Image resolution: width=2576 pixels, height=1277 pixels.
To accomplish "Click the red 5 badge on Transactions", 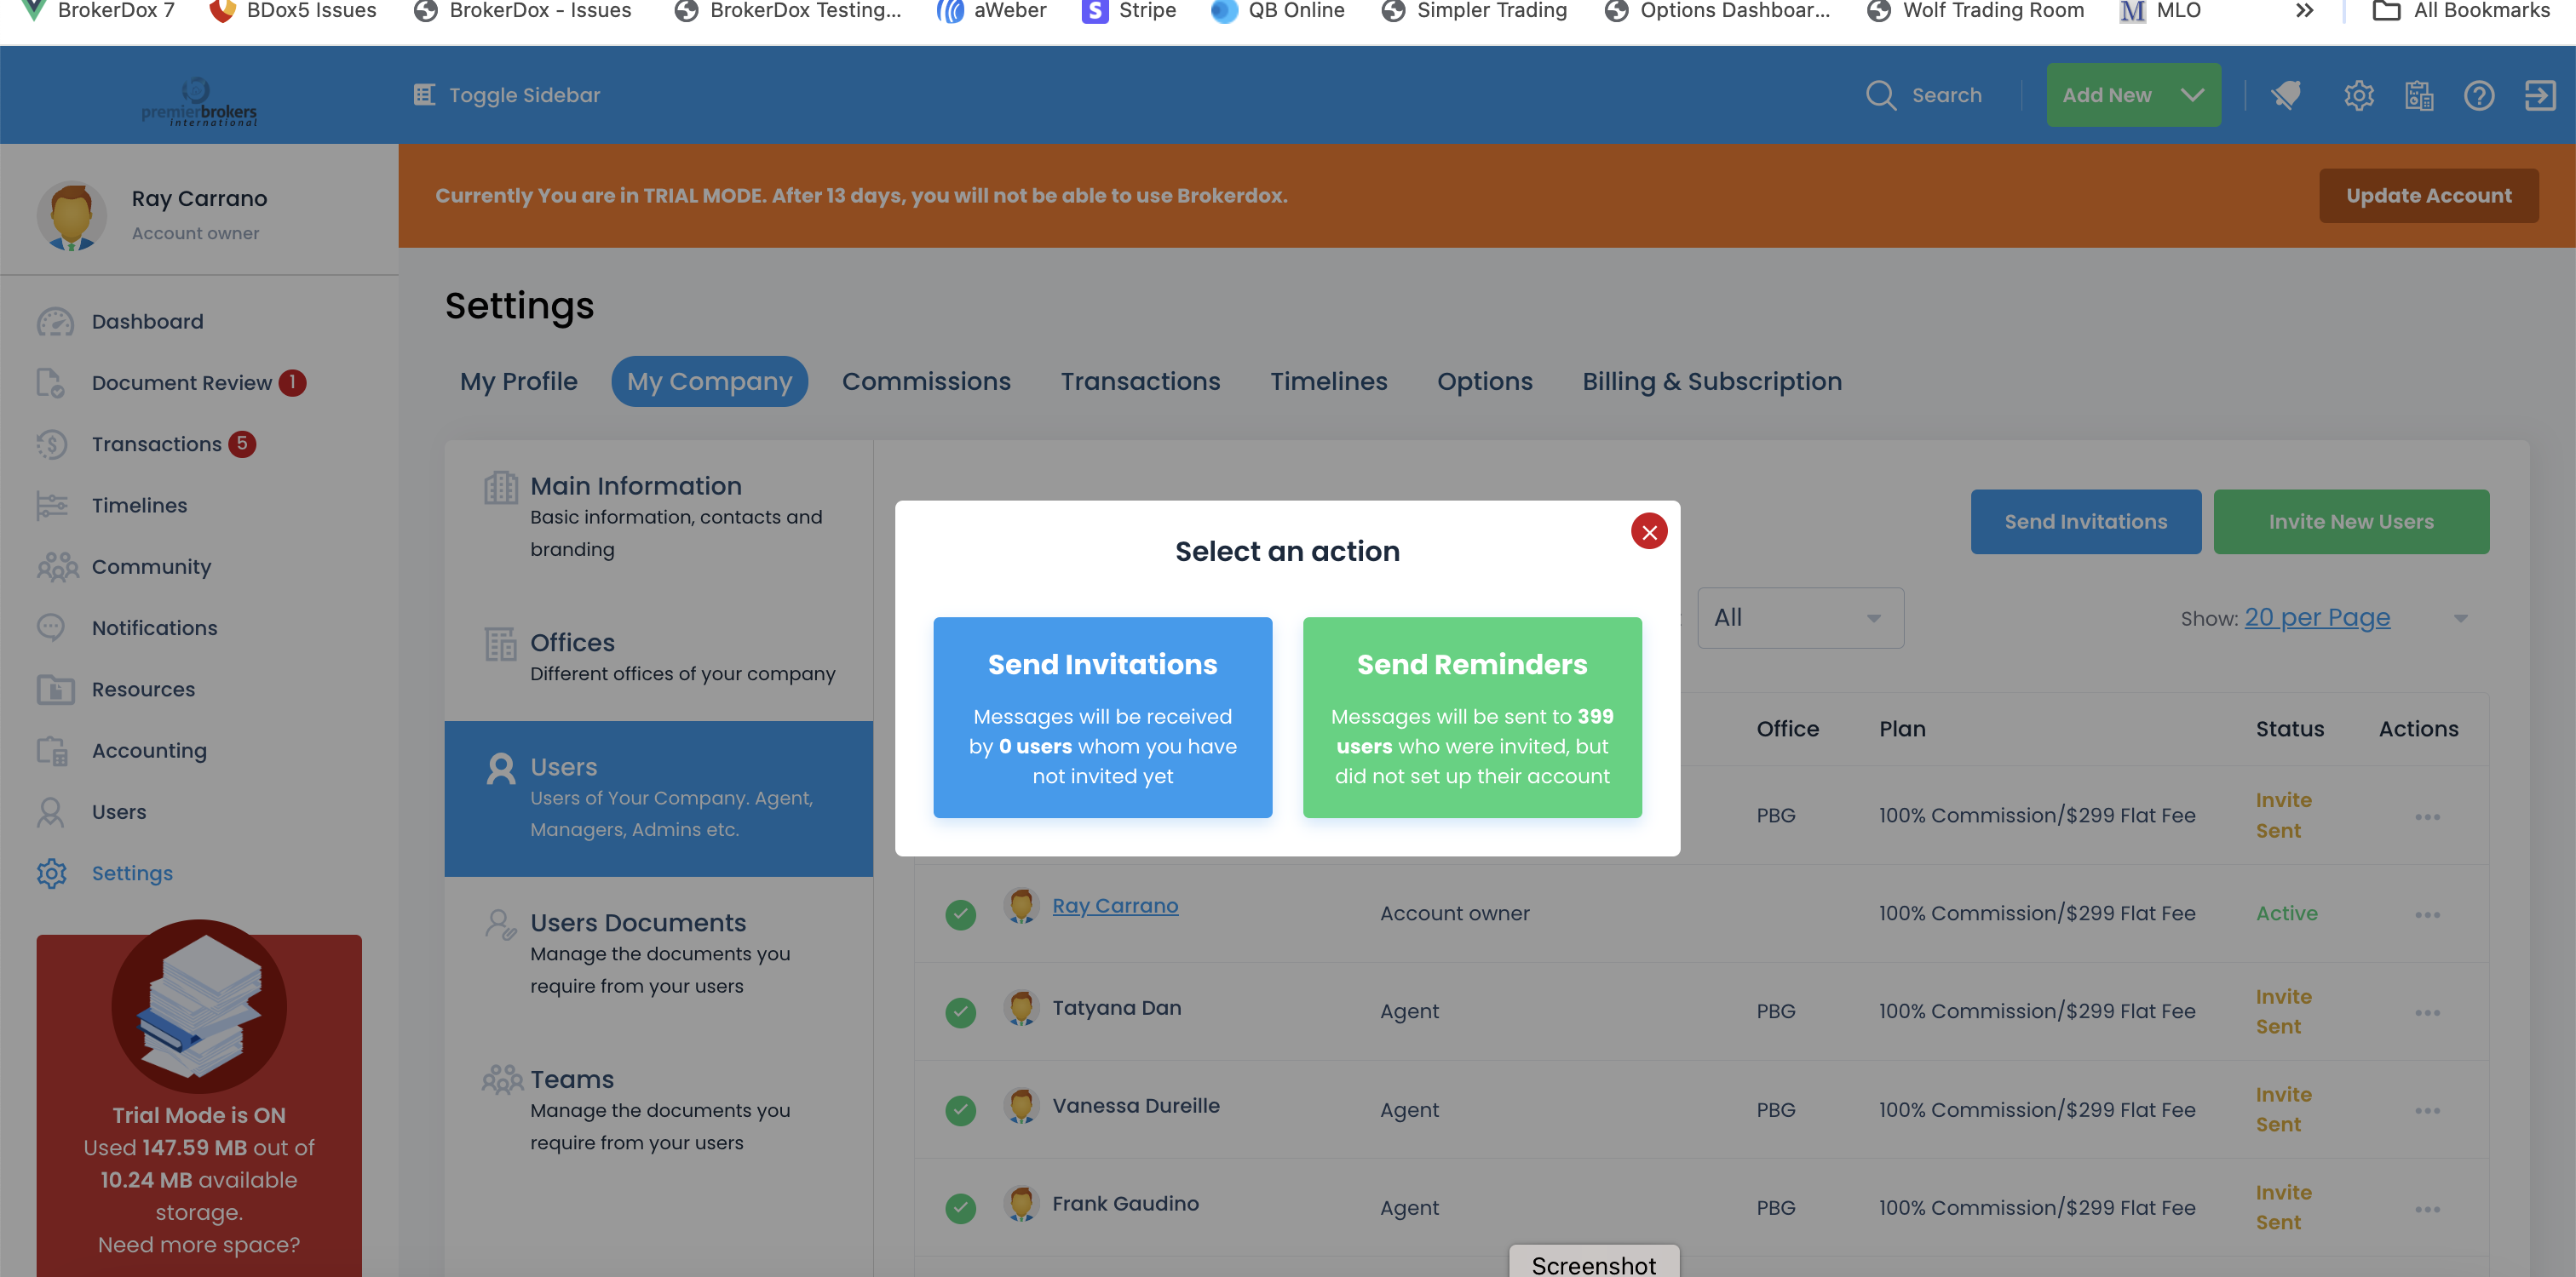I will pyautogui.click(x=242, y=444).
